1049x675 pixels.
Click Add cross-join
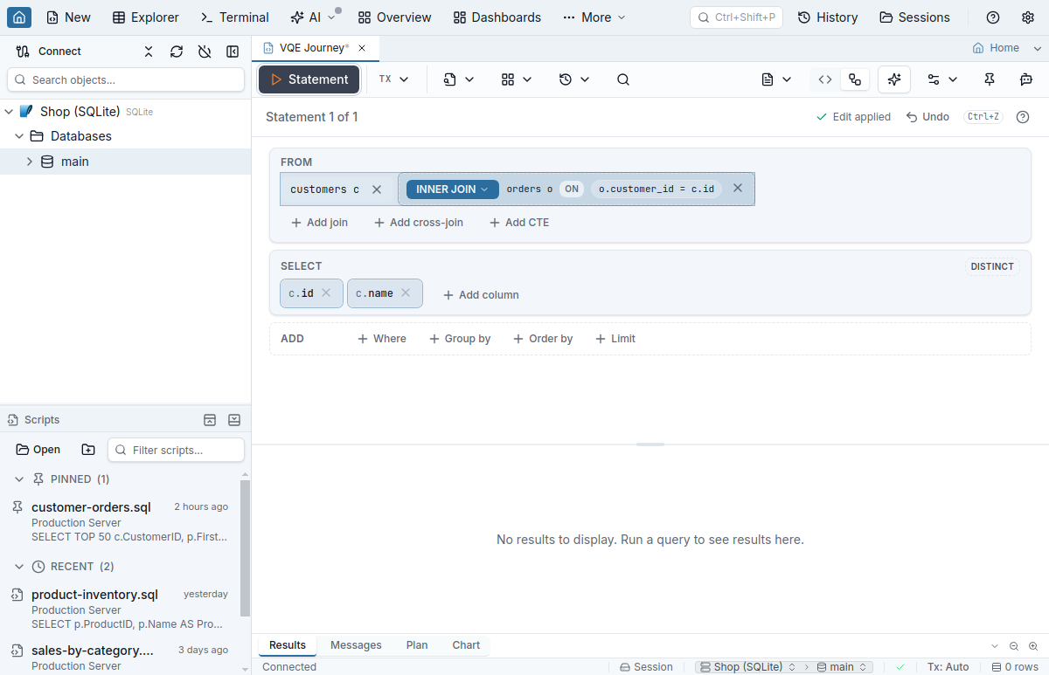[x=419, y=223]
